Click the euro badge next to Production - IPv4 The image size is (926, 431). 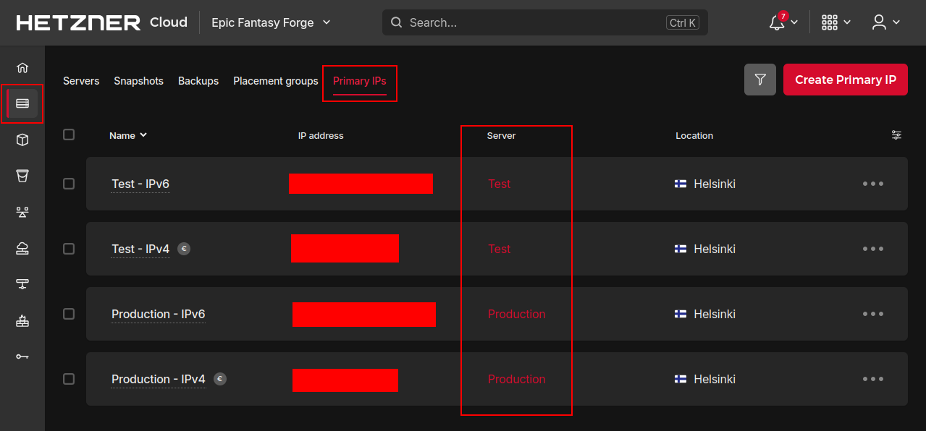tap(220, 379)
